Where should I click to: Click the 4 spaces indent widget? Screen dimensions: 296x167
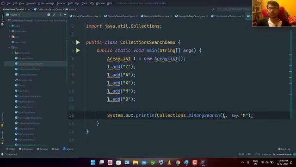(266, 154)
